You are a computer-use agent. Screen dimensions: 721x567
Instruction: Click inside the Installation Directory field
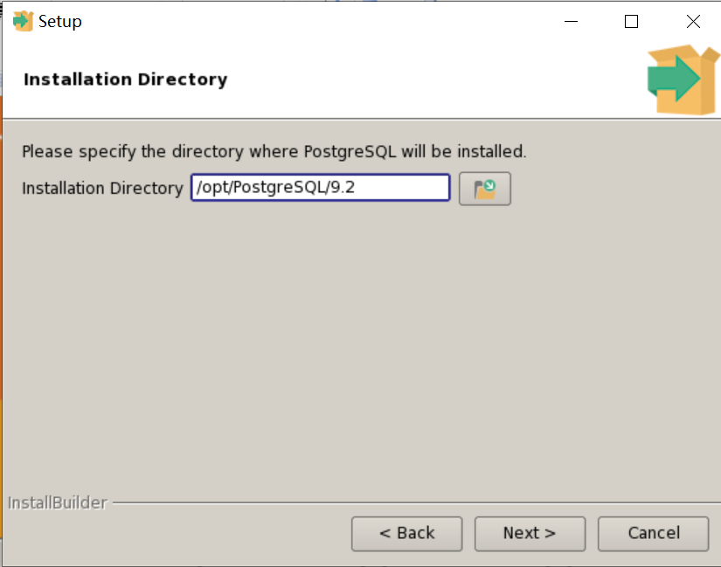(x=320, y=187)
